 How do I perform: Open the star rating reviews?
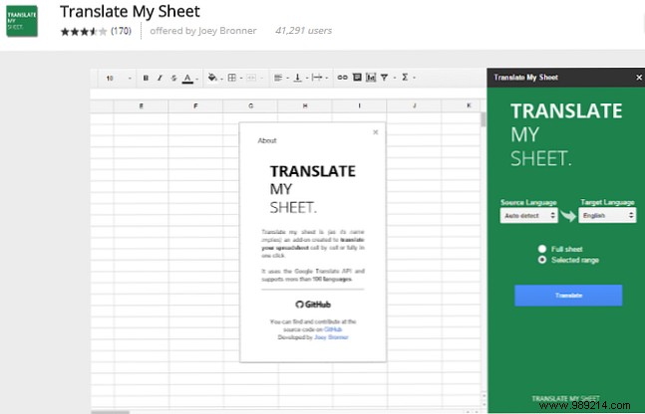84,31
